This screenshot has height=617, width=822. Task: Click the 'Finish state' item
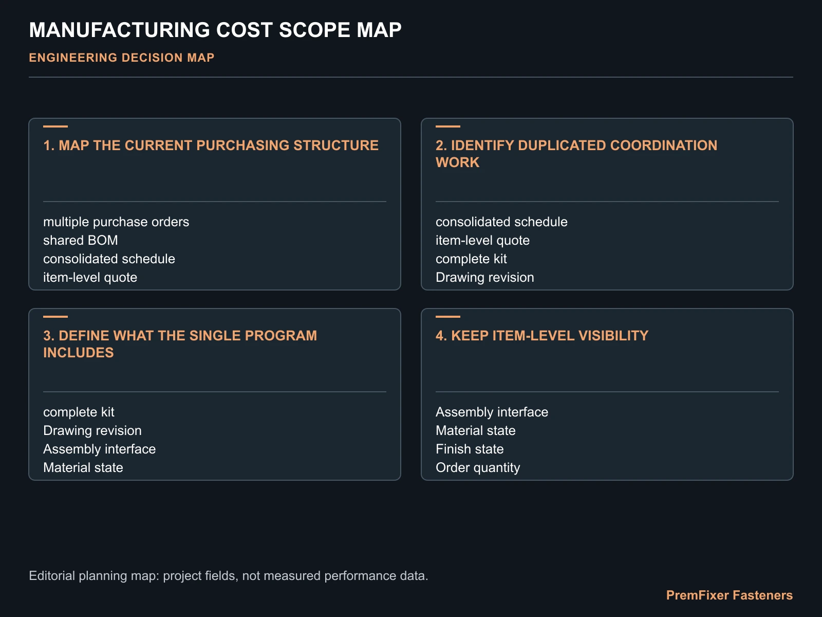point(470,449)
